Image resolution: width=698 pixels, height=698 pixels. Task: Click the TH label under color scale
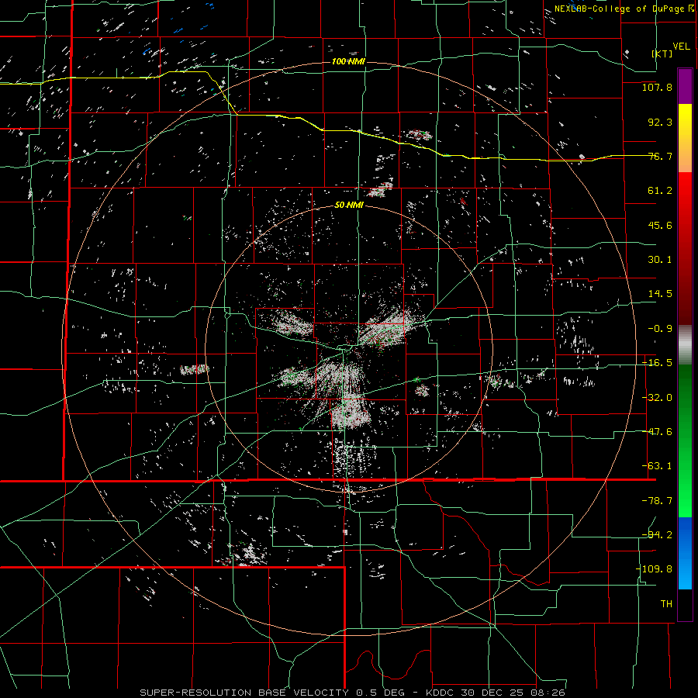666,604
